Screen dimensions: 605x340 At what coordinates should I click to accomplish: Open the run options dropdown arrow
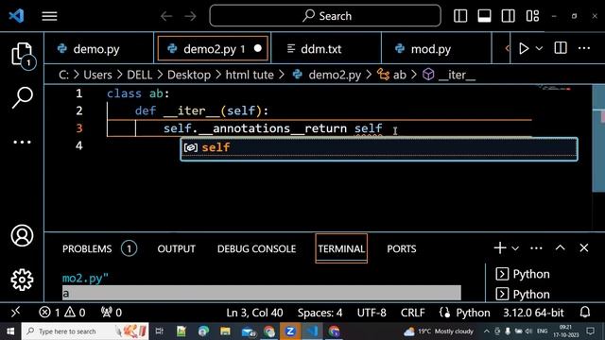coord(539,48)
